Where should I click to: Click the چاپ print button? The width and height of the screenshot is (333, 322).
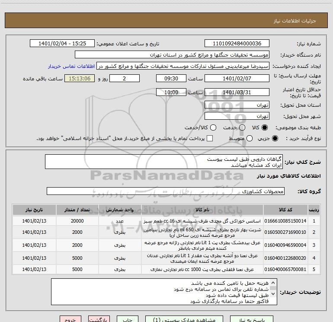[128, 319]
